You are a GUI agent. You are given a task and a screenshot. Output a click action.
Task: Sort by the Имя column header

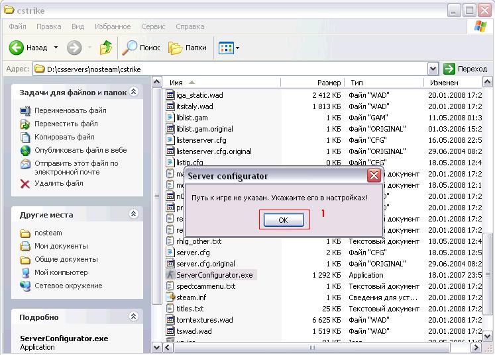click(x=221, y=83)
